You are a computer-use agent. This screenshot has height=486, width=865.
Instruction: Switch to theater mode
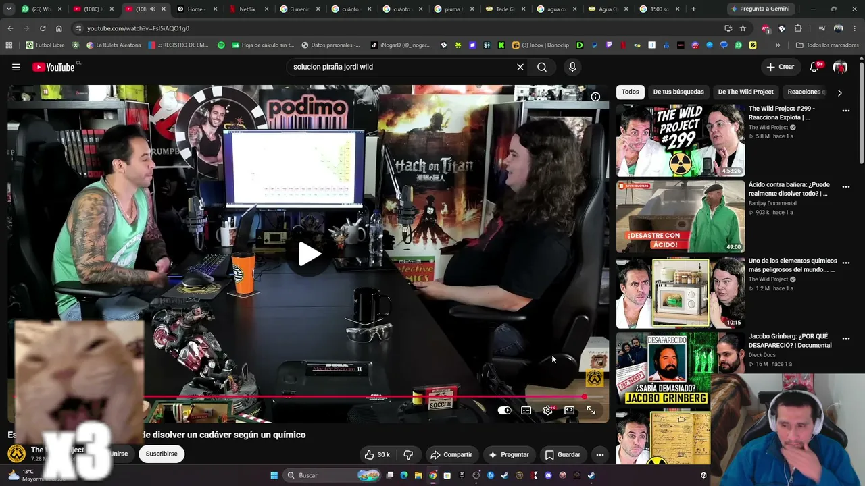click(x=570, y=410)
